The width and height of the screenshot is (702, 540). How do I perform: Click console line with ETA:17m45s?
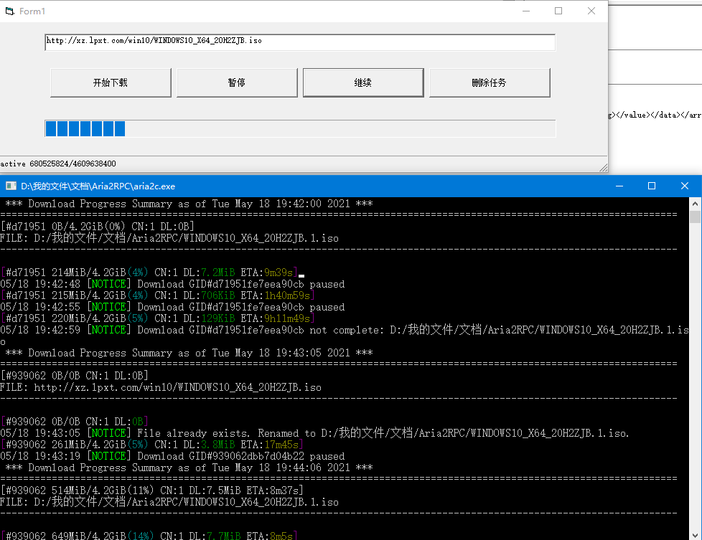click(151, 445)
